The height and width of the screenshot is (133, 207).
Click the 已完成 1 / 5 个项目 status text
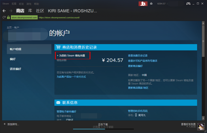click(103, 127)
